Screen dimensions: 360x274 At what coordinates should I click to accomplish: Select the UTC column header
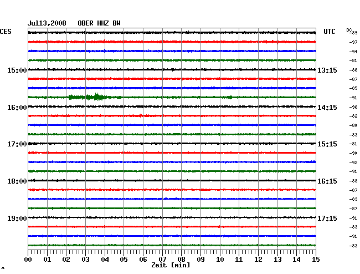(x=329, y=32)
